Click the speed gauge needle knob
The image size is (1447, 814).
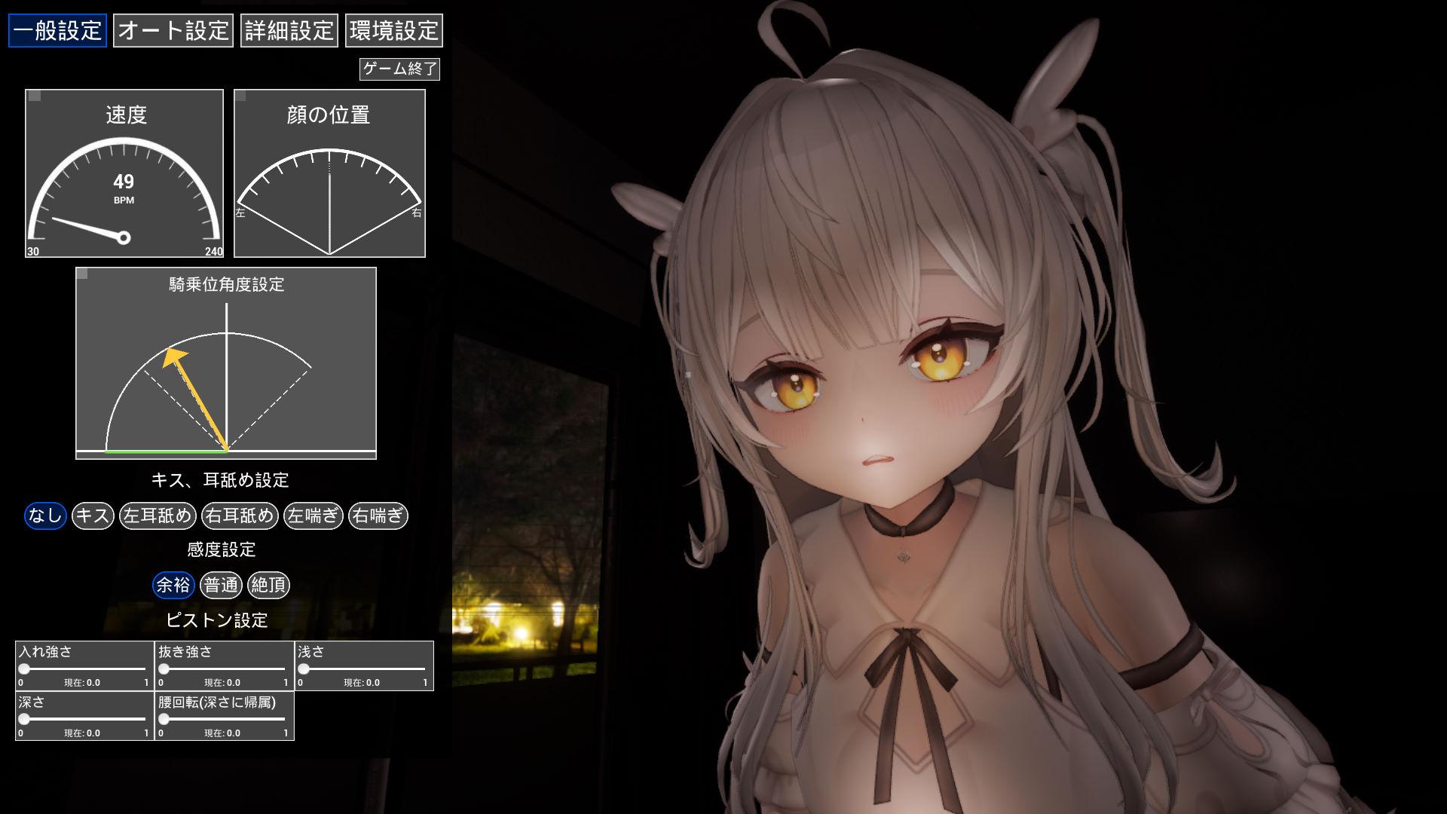tap(124, 238)
